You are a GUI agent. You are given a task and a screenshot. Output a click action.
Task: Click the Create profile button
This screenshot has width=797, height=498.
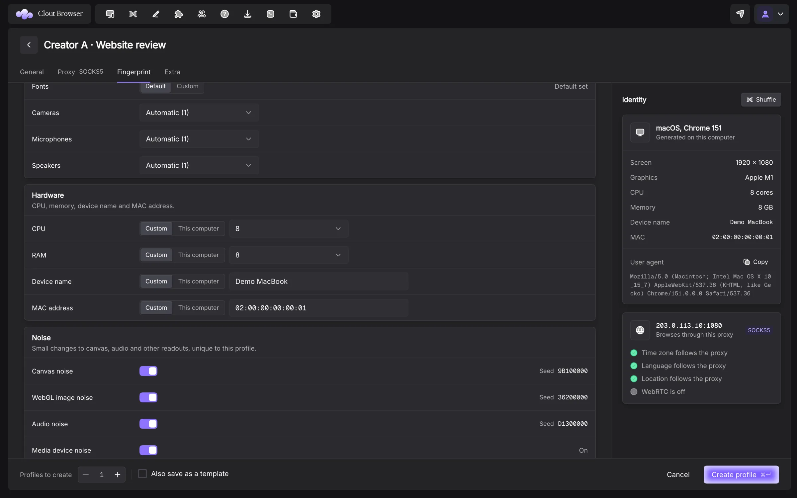[741, 474]
